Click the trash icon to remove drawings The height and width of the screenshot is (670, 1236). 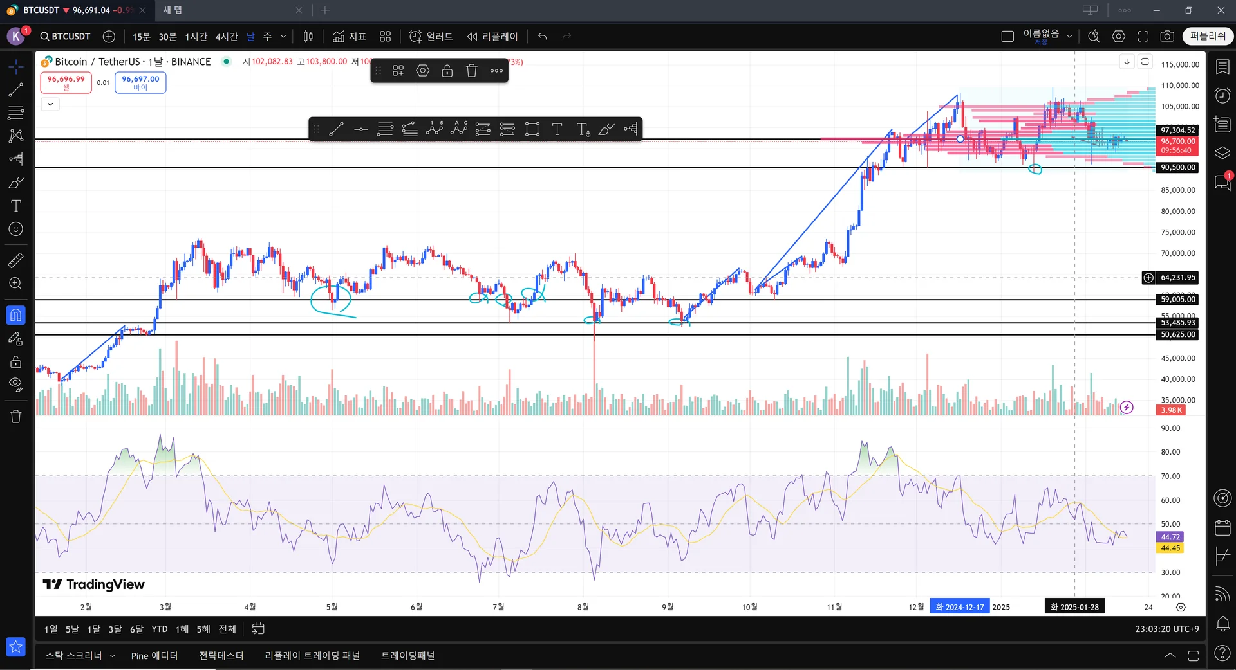[x=15, y=417]
